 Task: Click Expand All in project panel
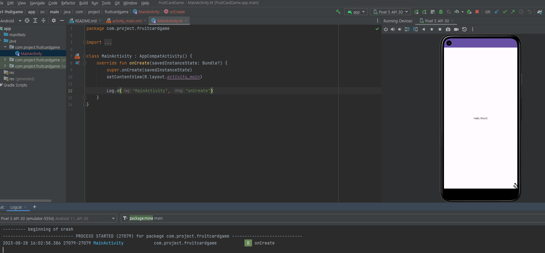point(35,20)
